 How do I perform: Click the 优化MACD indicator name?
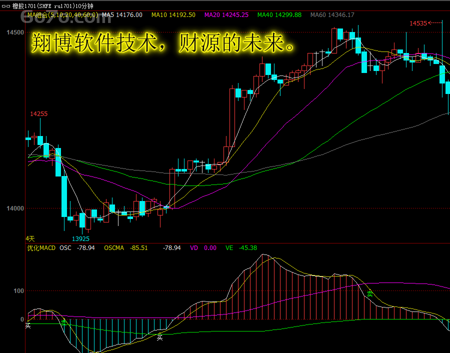(x=41, y=248)
